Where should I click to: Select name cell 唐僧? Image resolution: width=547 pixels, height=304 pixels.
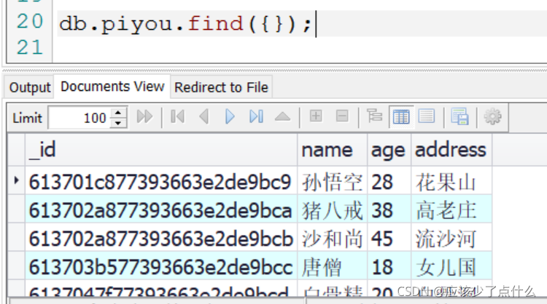point(333,267)
